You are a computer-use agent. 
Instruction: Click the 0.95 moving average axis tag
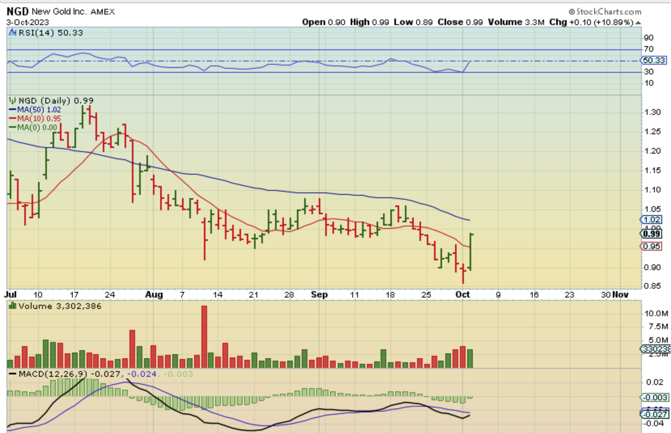[x=652, y=246]
